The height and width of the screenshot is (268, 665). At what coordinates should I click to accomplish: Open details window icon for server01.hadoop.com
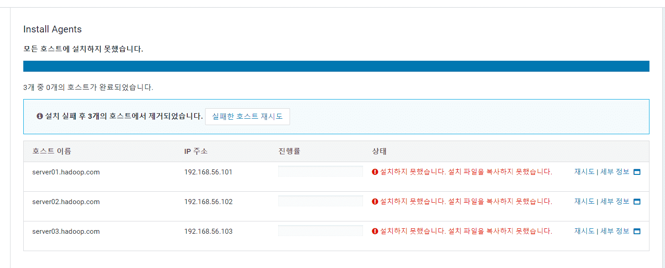[637, 172]
